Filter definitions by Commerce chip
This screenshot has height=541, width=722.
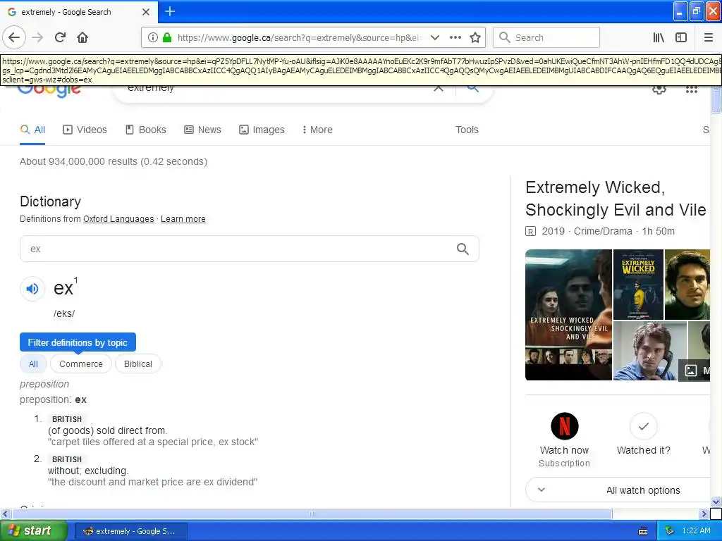[x=81, y=364]
